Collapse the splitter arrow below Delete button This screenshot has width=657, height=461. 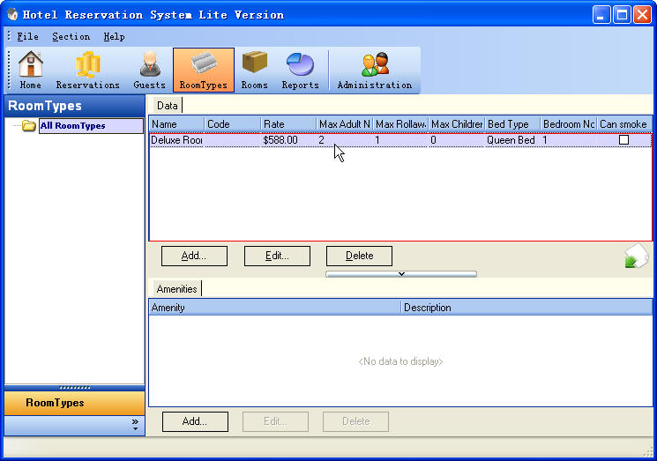pos(401,274)
